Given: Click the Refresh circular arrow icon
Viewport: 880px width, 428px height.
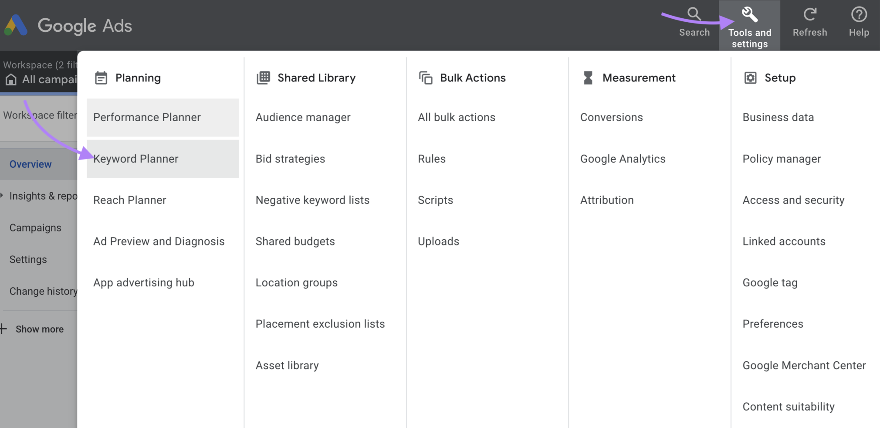Looking at the screenshot, I should [x=810, y=14].
